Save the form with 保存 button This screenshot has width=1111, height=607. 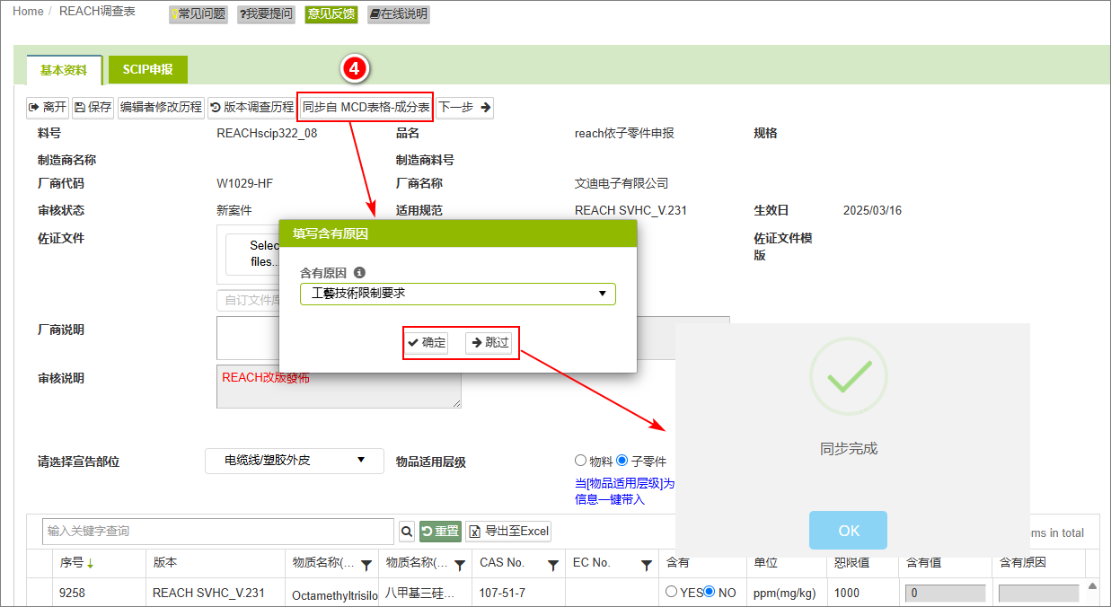tap(93, 107)
